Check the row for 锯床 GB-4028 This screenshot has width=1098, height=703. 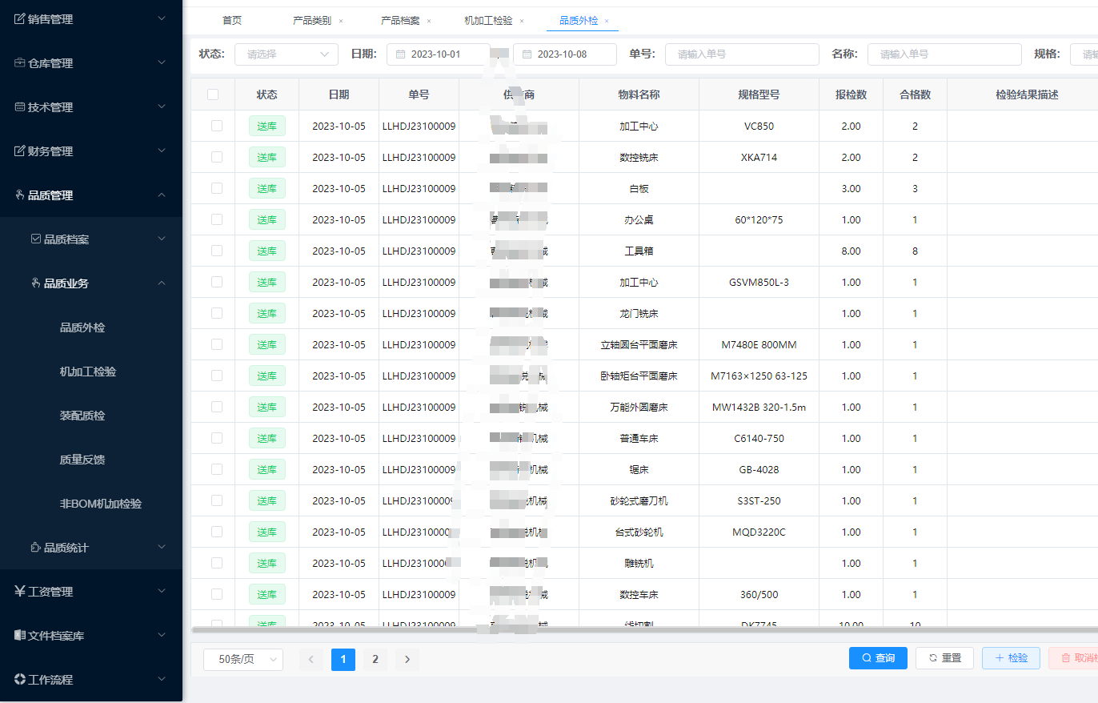pyautogui.click(x=217, y=469)
